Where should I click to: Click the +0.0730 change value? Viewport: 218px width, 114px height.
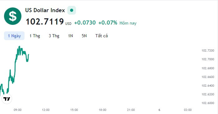coord(85,23)
